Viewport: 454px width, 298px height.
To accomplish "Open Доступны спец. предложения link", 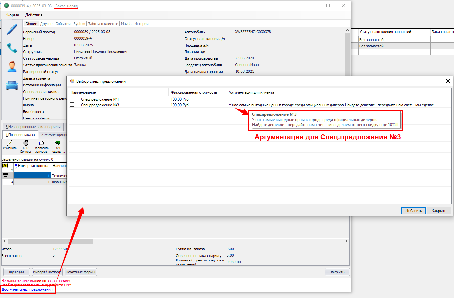I will [27, 289].
